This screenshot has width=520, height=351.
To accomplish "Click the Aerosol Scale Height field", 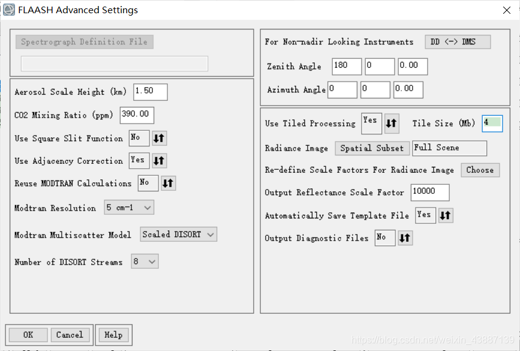I will [x=151, y=92].
